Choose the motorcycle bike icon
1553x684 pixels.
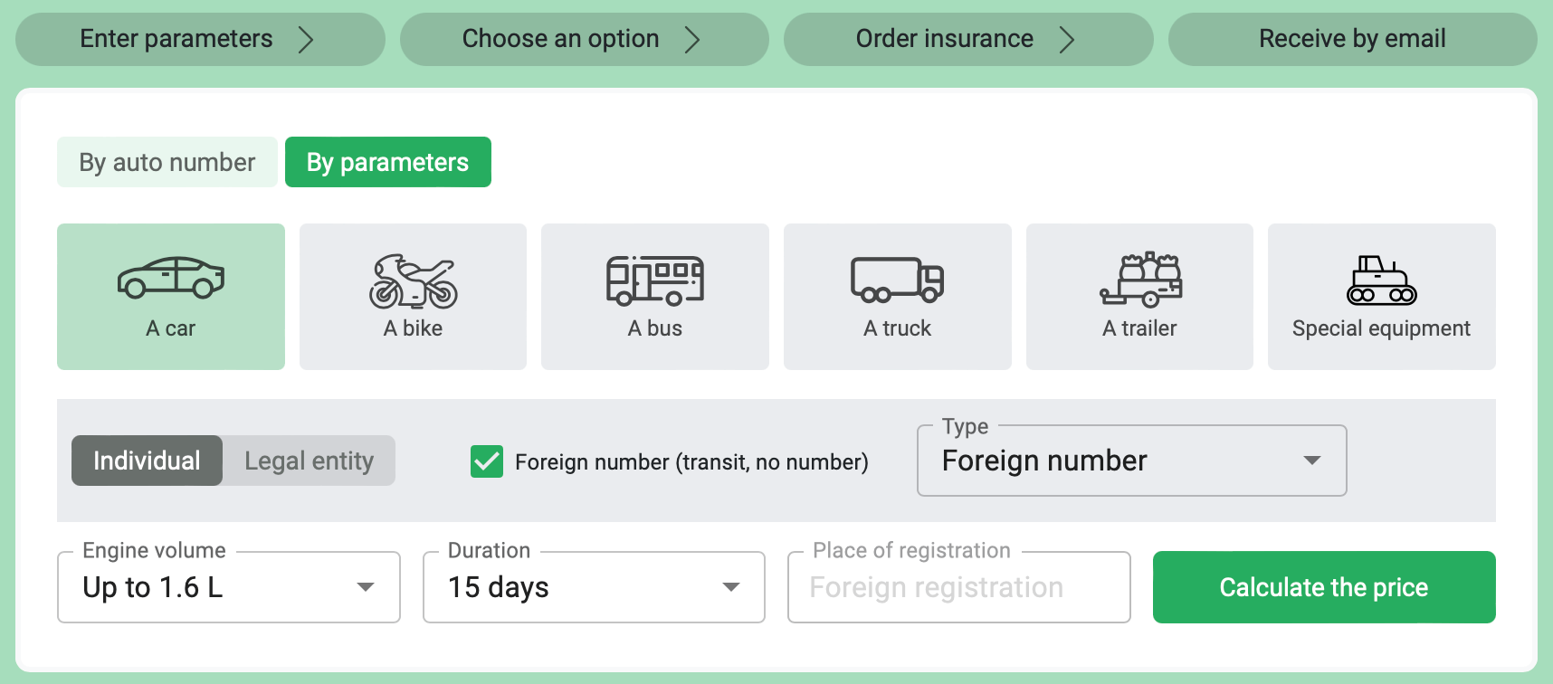[x=413, y=281]
